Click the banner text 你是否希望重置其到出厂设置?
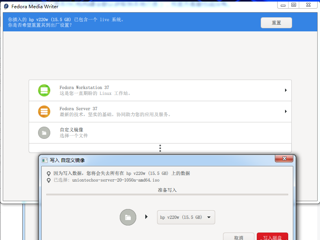Screen dimensions: 320x240 click(40, 25)
